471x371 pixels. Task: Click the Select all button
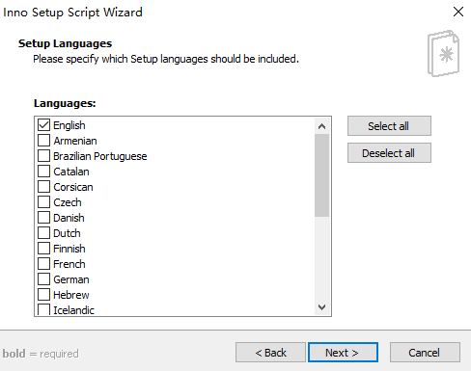coord(389,126)
